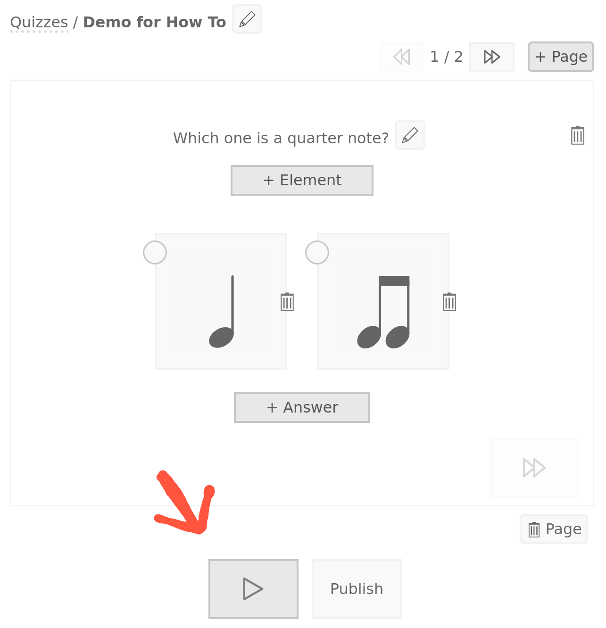This screenshot has width=606, height=628.
Task: Delete the current page with the trash Page button
Action: (554, 529)
